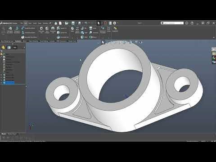Open the Curves dropdown arrow
216x162 pixels.
point(109,38)
